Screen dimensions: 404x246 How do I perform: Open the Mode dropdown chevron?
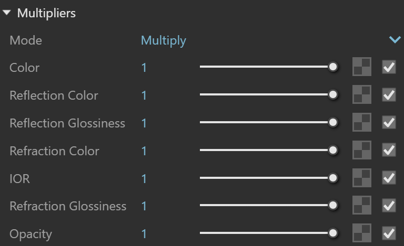pyautogui.click(x=395, y=39)
